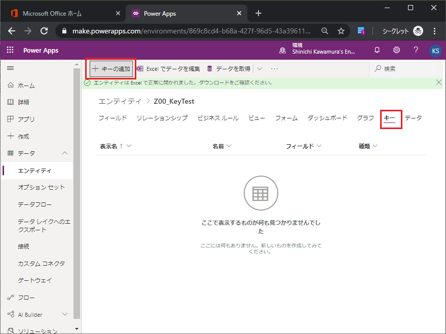
Task: Switch to the entity データ tab
Action: tap(413, 118)
